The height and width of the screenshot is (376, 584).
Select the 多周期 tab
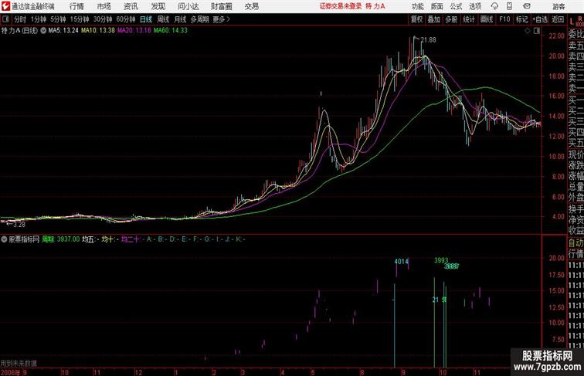(x=199, y=19)
